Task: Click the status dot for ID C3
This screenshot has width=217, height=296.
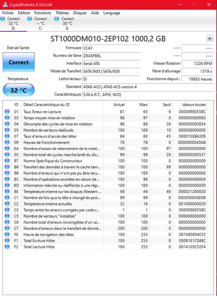Action: point(7,210)
